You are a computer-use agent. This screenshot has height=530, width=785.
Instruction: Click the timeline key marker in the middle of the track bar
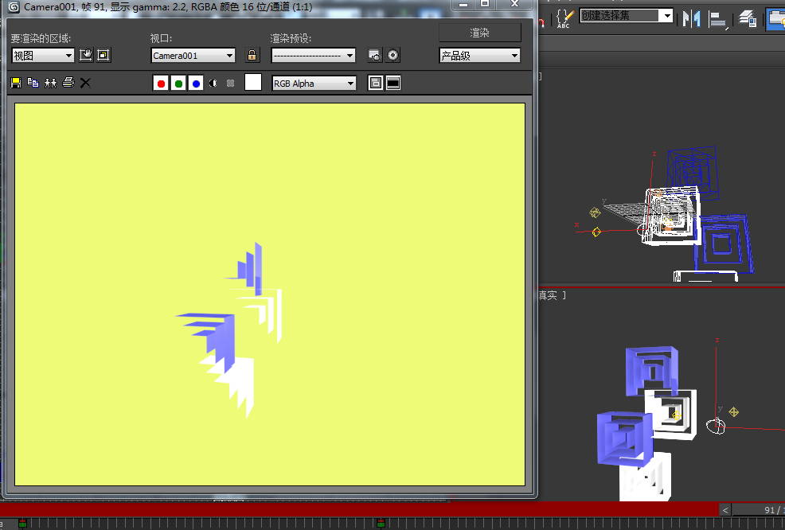[381, 523]
